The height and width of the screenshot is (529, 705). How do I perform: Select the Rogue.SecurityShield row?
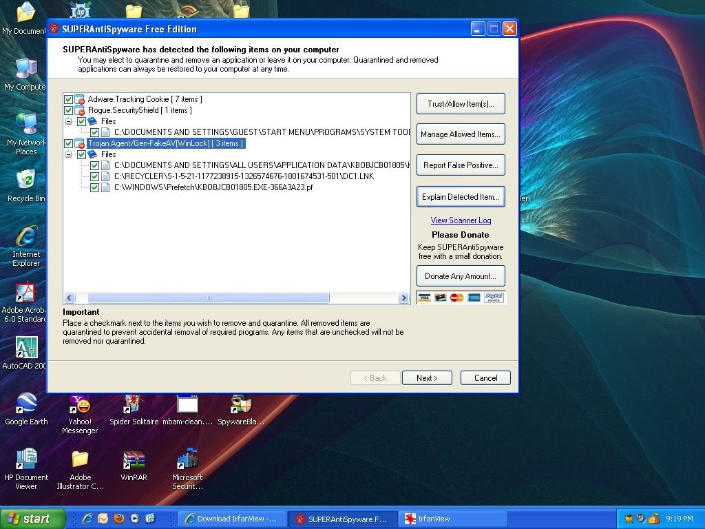[140, 110]
